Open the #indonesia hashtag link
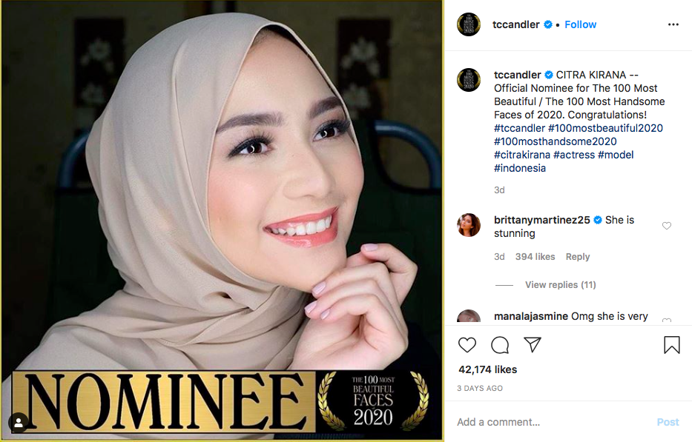The width and height of the screenshot is (692, 442). tap(520, 168)
